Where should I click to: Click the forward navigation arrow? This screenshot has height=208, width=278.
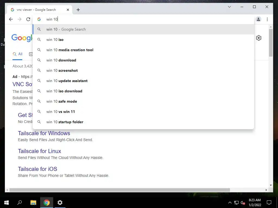click(20, 19)
